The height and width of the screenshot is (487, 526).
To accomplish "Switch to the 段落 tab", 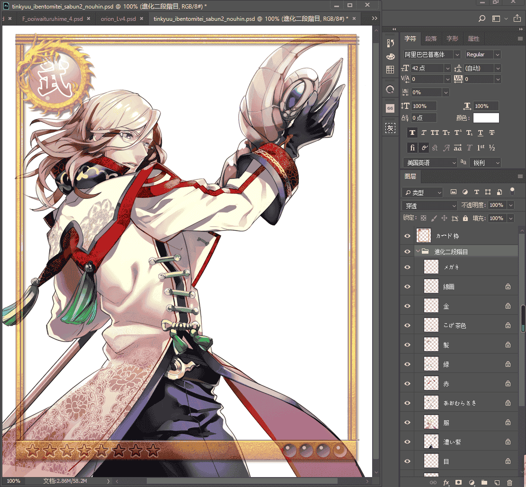I will pyautogui.click(x=431, y=38).
